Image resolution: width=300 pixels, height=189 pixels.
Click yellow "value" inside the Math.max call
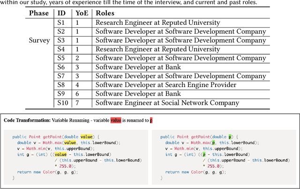(x=69, y=143)
